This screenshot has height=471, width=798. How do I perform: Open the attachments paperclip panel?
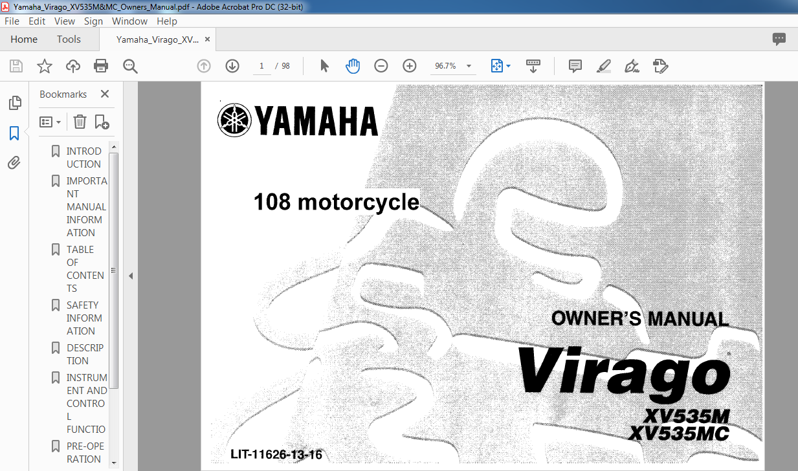tap(14, 163)
